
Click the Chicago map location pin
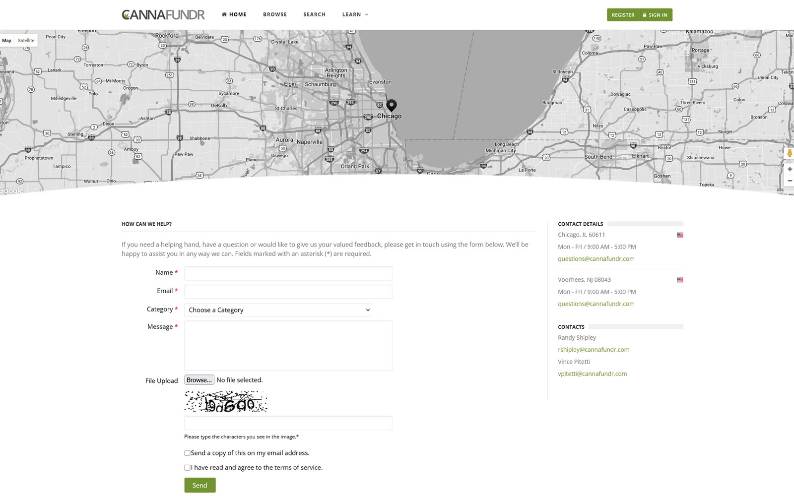(x=392, y=105)
